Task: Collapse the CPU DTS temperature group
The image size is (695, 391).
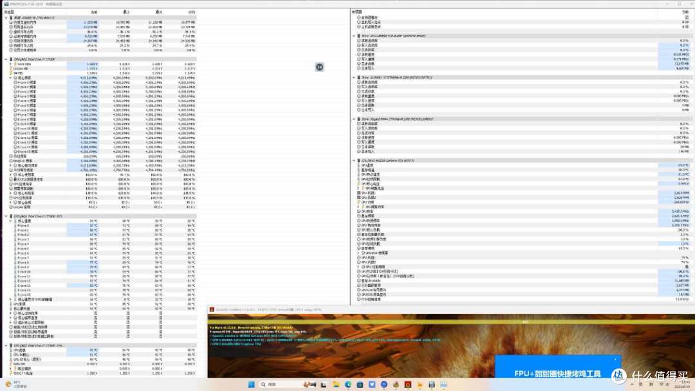Action: (6, 216)
